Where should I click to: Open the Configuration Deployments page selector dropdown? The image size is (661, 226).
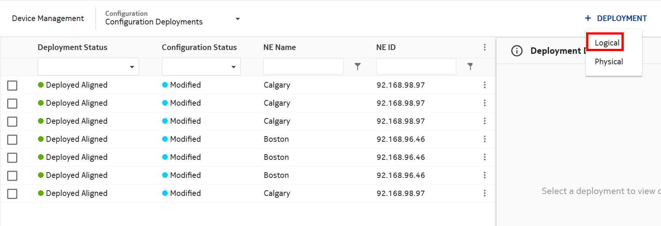tap(237, 19)
